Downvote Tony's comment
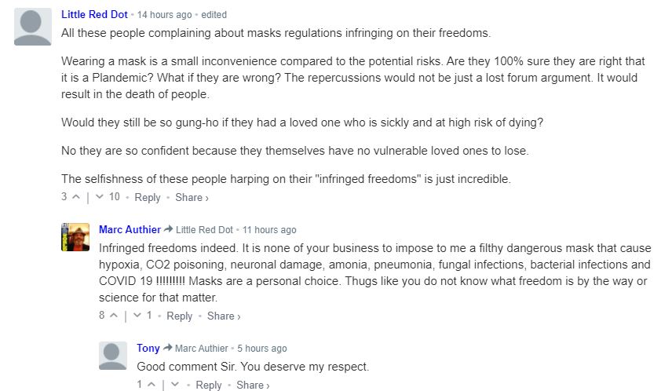Image resolution: width=661 pixels, height=391 pixels. (175, 385)
